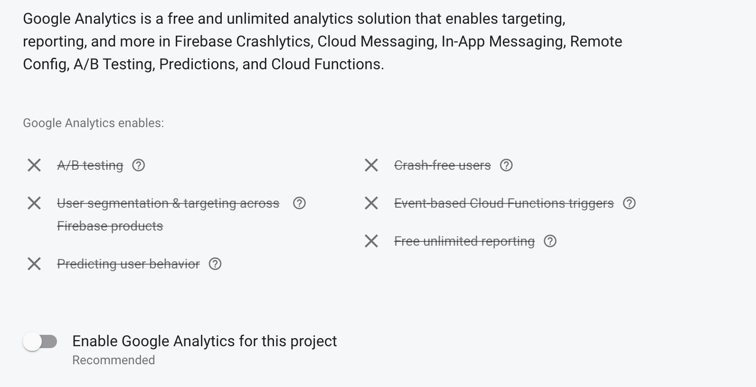The width and height of the screenshot is (756, 387).
Task: Show help for User segmentation & targeting
Action: point(299,203)
